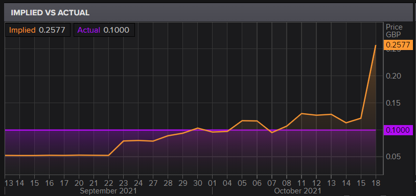The width and height of the screenshot is (416, 196).
Task: Click the orange 0.2577 price label
Action: (398, 45)
